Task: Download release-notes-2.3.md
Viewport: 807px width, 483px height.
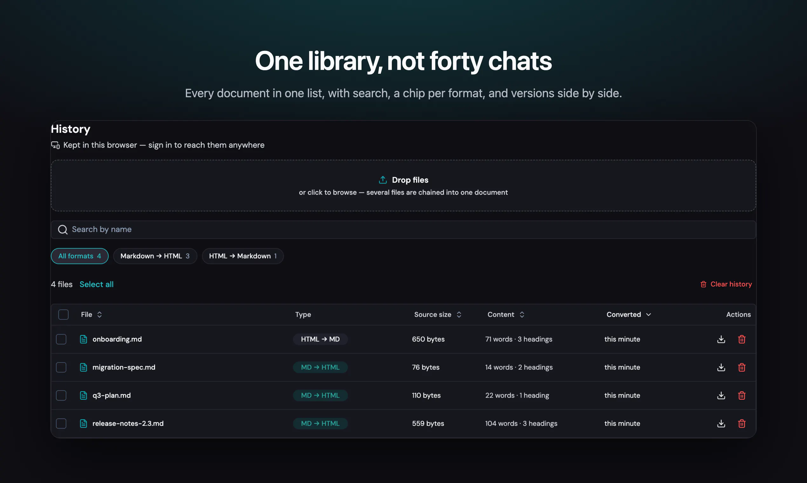Action: (x=721, y=424)
